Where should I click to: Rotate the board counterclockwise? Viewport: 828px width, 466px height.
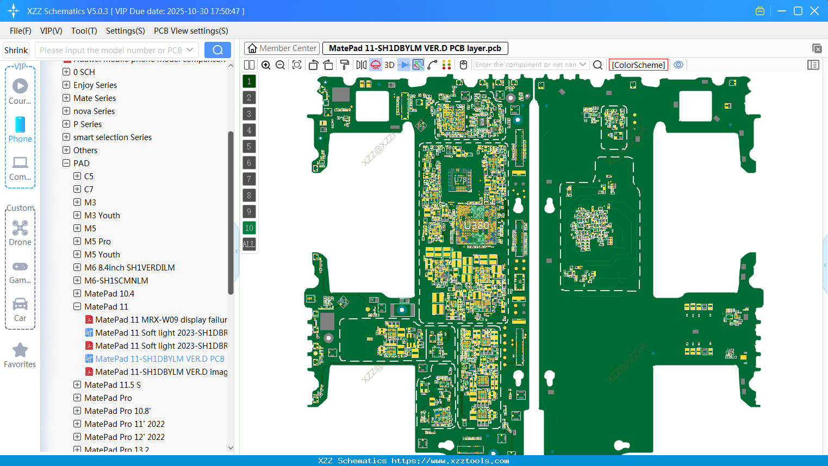(x=313, y=65)
